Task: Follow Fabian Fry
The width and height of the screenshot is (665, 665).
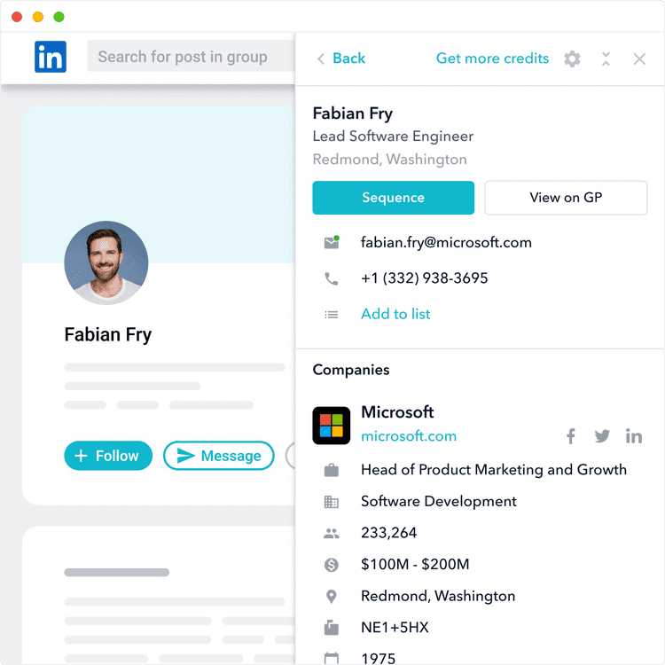Action: pyautogui.click(x=108, y=456)
